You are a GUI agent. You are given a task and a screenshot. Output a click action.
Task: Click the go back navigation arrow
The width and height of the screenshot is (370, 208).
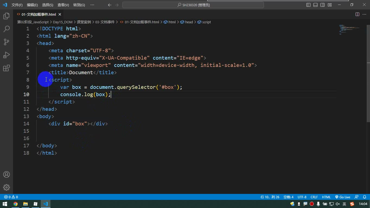click(110, 5)
